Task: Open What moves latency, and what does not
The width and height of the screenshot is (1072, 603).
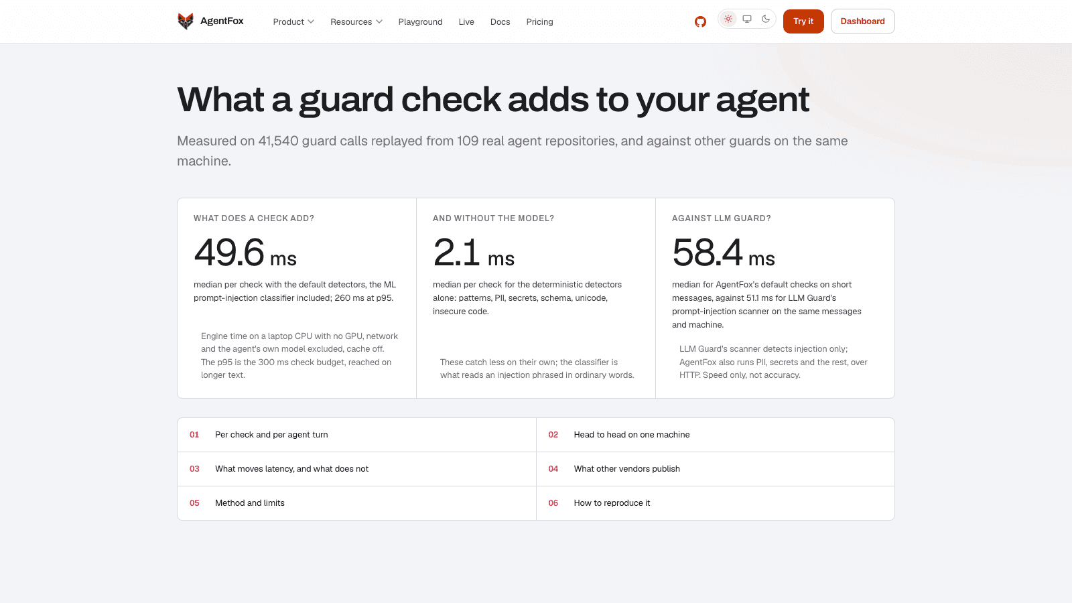Action: pos(356,469)
